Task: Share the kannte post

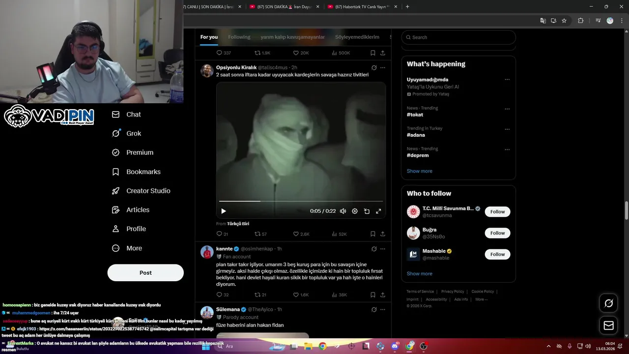Action: click(383, 295)
